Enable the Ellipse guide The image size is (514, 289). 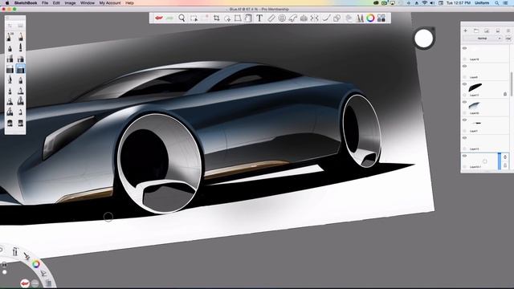282,18
